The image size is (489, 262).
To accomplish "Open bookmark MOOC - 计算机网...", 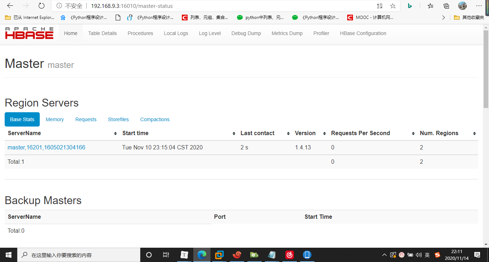I will [x=371, y=17].
